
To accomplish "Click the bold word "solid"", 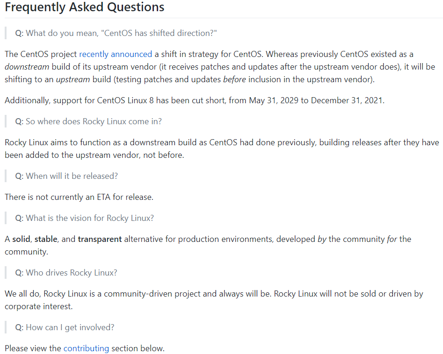I will [x=21, y=239].
